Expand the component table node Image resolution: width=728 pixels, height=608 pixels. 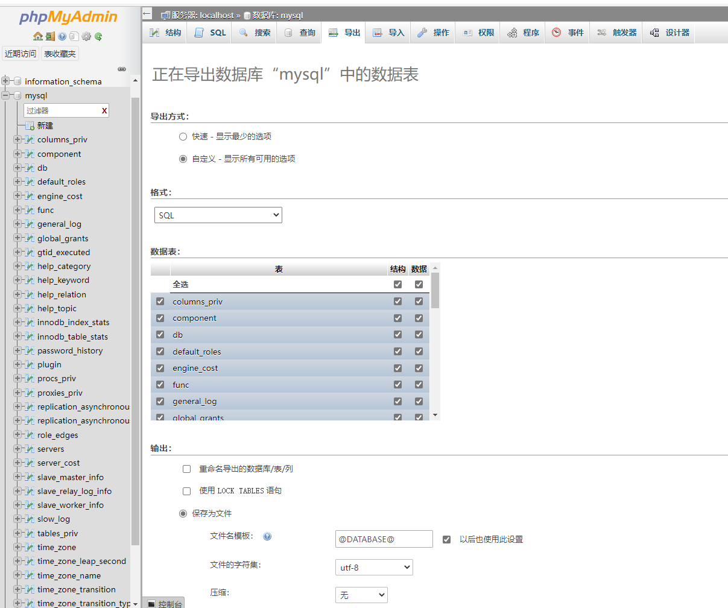click(17, 154)
